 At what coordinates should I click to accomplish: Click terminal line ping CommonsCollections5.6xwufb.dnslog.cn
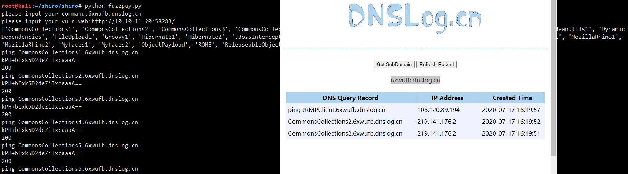[x=70, y=146]
